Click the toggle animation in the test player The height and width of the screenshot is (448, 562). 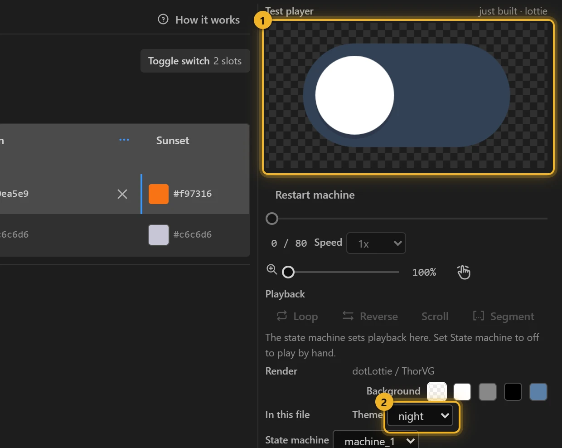(x=407, y=95)
